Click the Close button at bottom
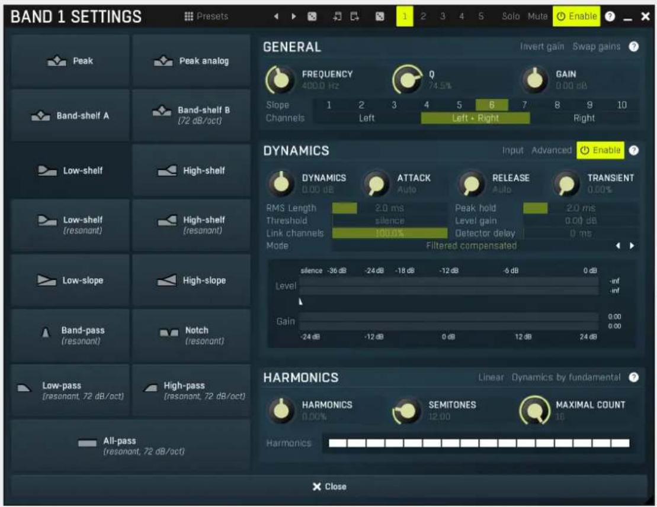This screenshot has height=507, width=657. 329,486
